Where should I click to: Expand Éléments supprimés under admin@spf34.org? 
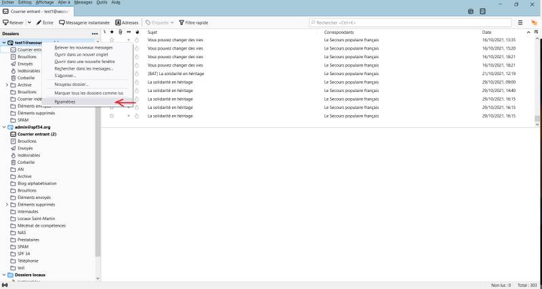[x=7, y=204]
